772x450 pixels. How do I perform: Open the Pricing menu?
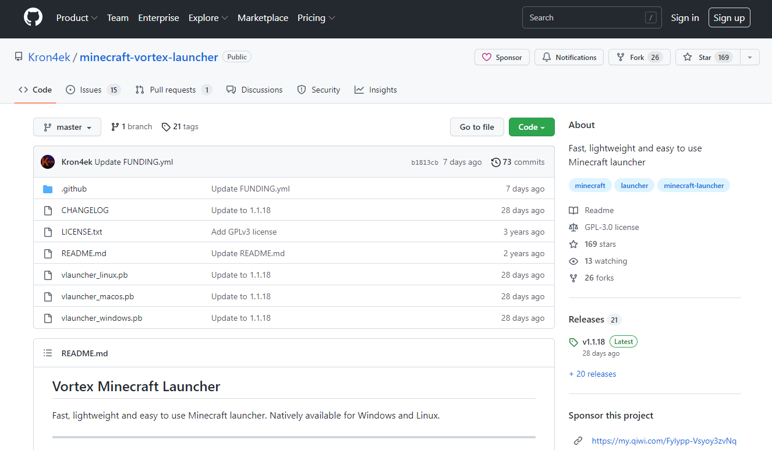(316, 17)
